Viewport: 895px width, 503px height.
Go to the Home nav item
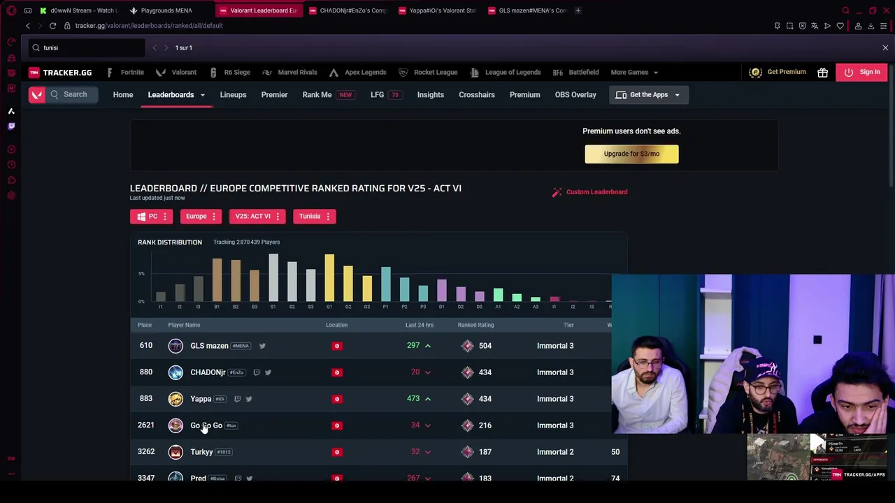point(123,95)
